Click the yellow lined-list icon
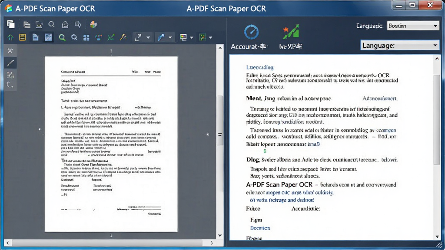This screenshot has width=445, height=250. tap(23, 37)
